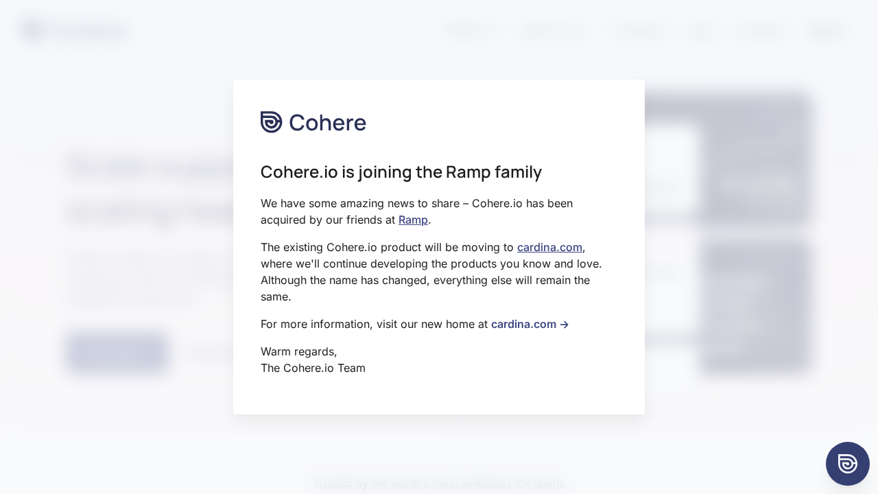This screenshot has width=878, height=494.
Task: Open the middle navigation dropdown
Action: 637,31
